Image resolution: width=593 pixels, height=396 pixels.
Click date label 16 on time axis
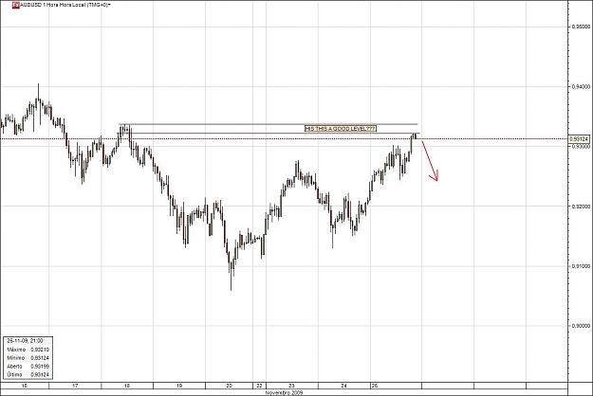[25, 386]
